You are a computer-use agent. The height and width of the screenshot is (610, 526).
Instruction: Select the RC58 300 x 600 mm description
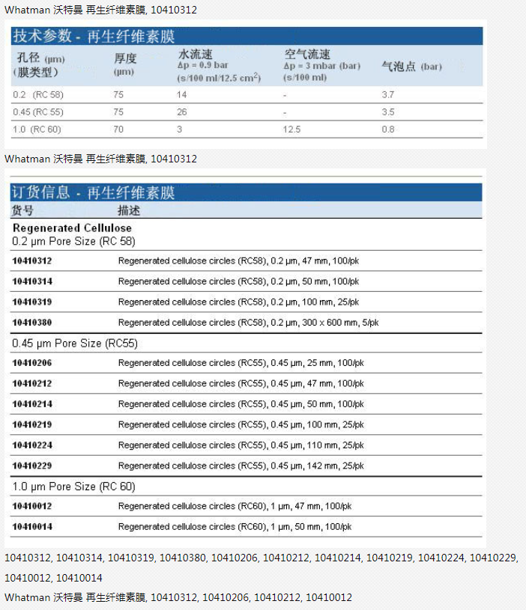(248, 323)
